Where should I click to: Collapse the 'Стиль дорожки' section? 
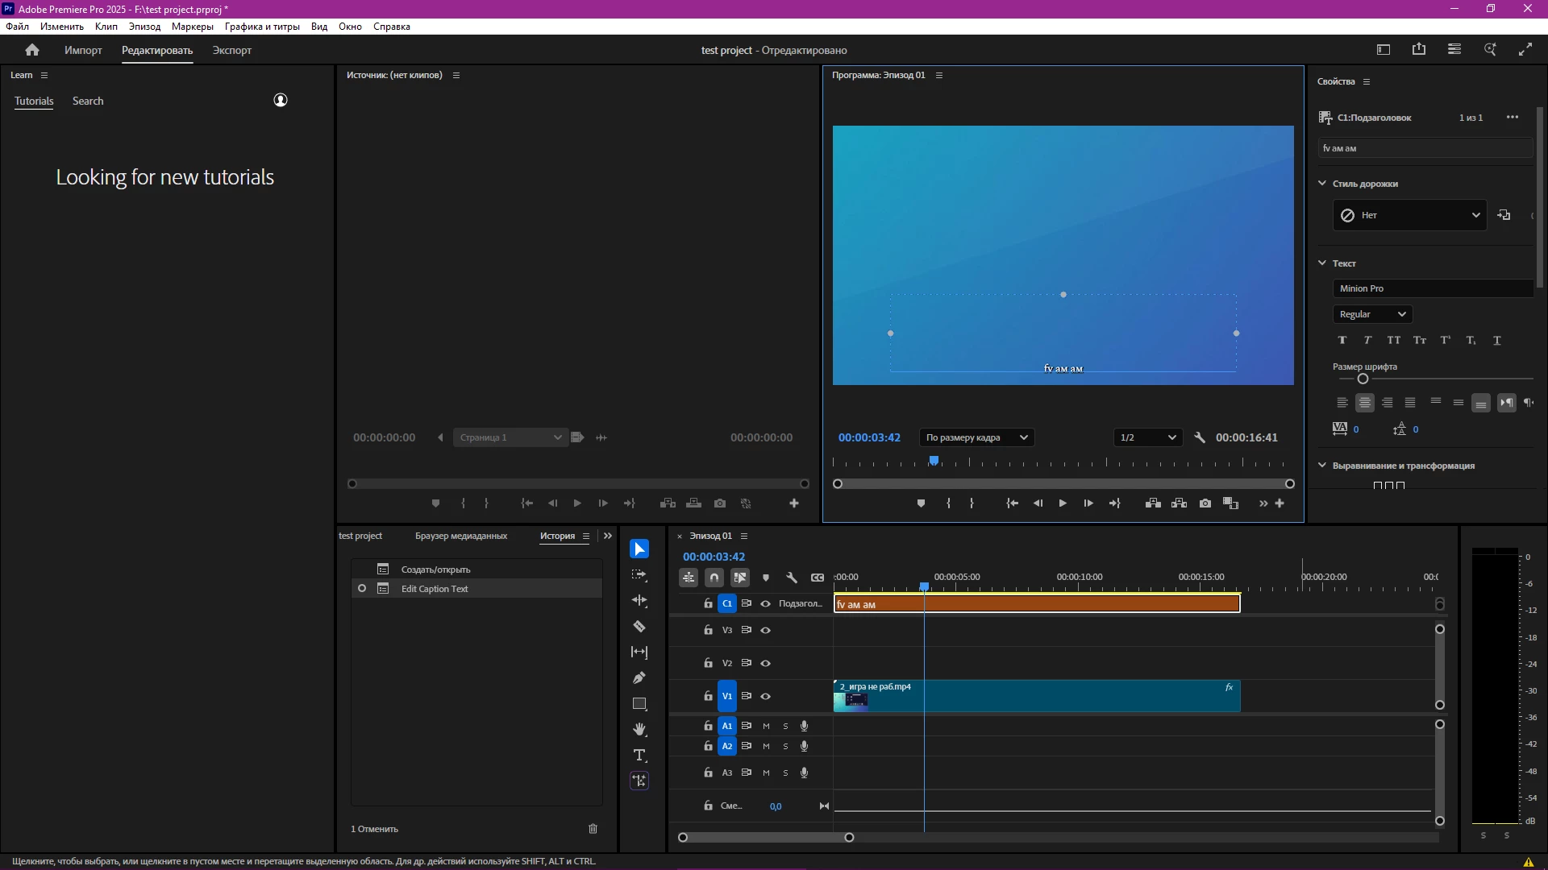tap(1322, 184)
